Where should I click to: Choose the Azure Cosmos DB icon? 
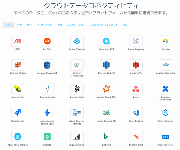pyautogui.click(x=106, y=113)
